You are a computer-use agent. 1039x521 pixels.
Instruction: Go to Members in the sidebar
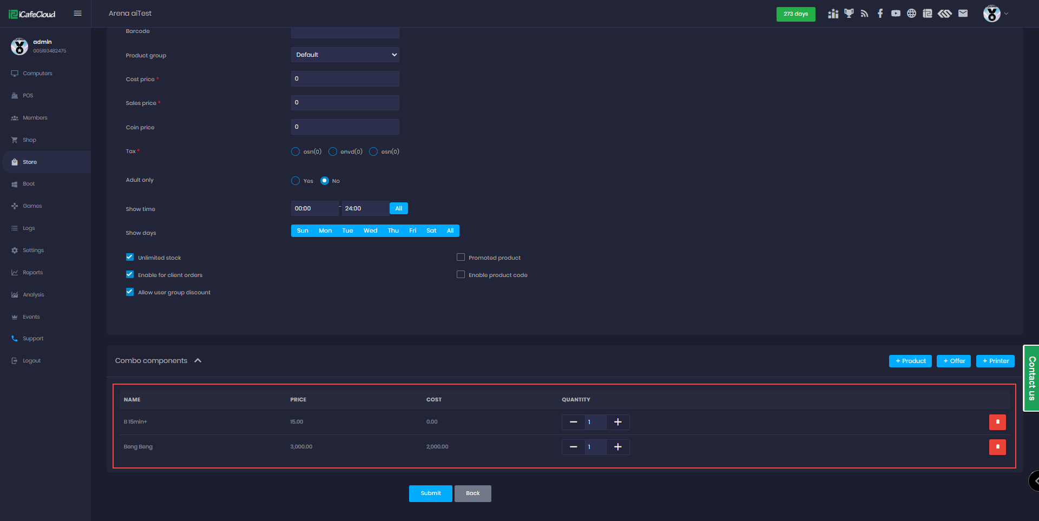(x=35, y=118)
